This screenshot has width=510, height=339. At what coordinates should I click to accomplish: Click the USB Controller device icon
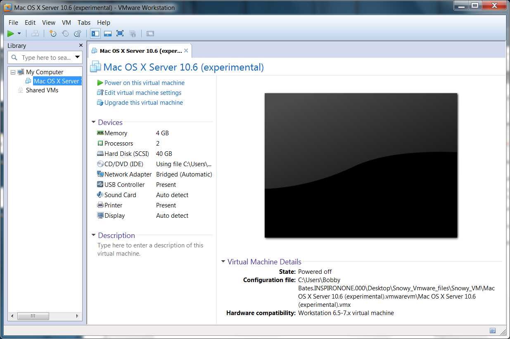pos(100,184)
